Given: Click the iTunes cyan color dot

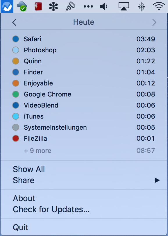Looking at the screenshot, I should tap(16, 116).
